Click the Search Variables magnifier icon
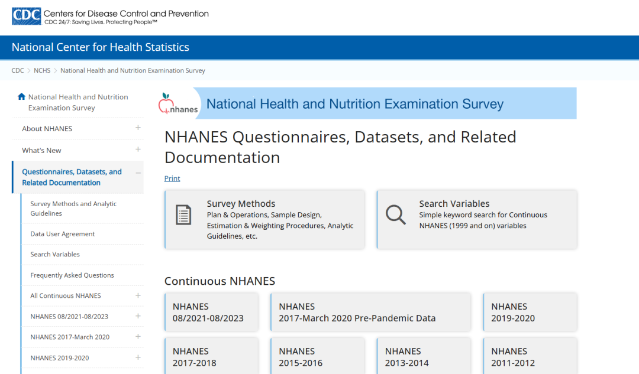 (396, 214)
